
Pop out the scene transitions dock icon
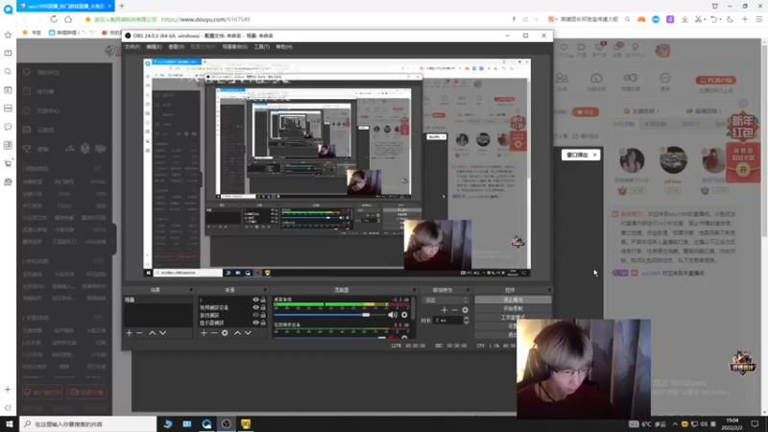468,290
